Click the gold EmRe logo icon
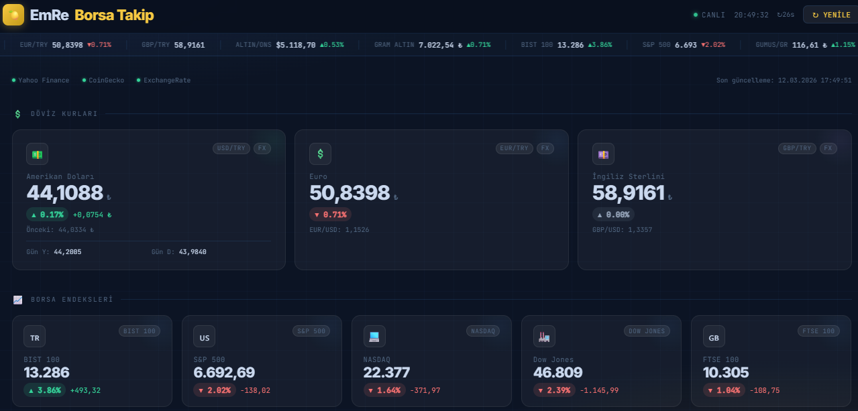858x411 pixels. [13, 15]
